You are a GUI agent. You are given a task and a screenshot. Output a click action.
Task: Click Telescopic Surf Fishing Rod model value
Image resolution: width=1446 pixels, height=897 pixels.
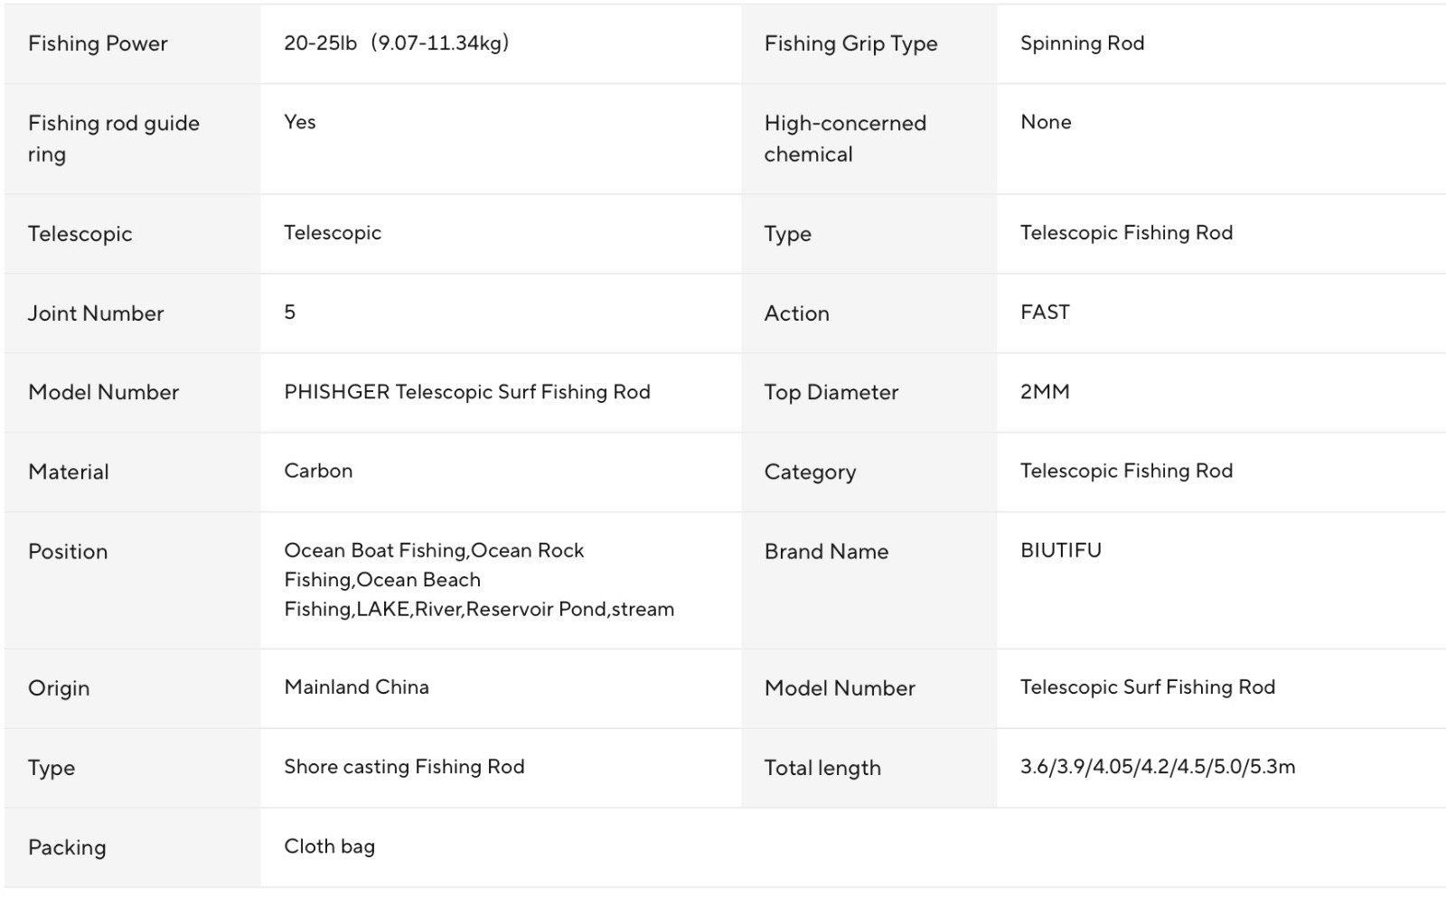1148,687
